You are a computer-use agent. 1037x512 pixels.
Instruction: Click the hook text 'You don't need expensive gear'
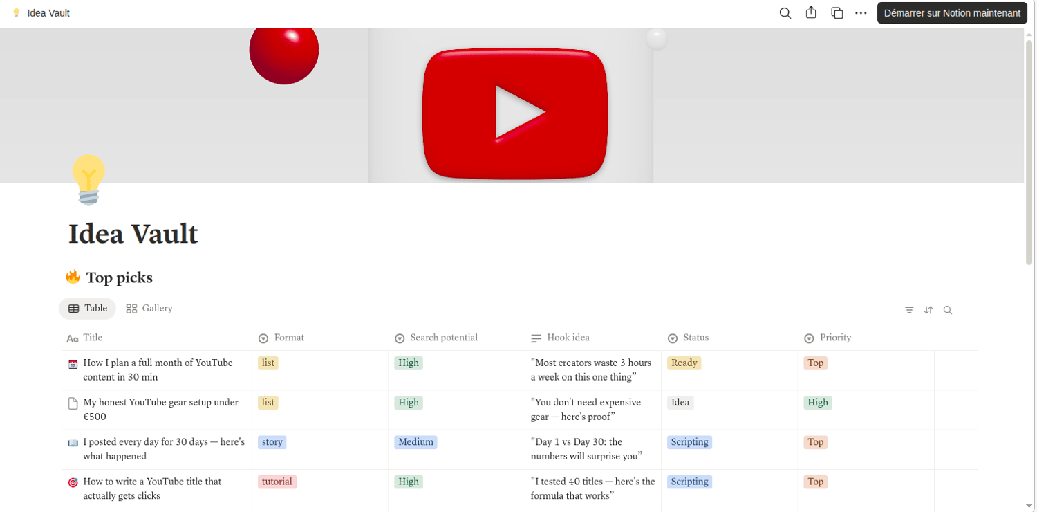tap(586, 410)
